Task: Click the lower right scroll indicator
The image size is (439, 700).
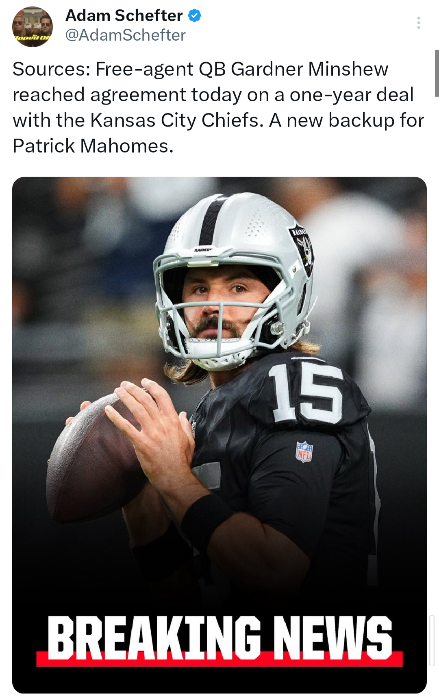Action: [432, 641]
